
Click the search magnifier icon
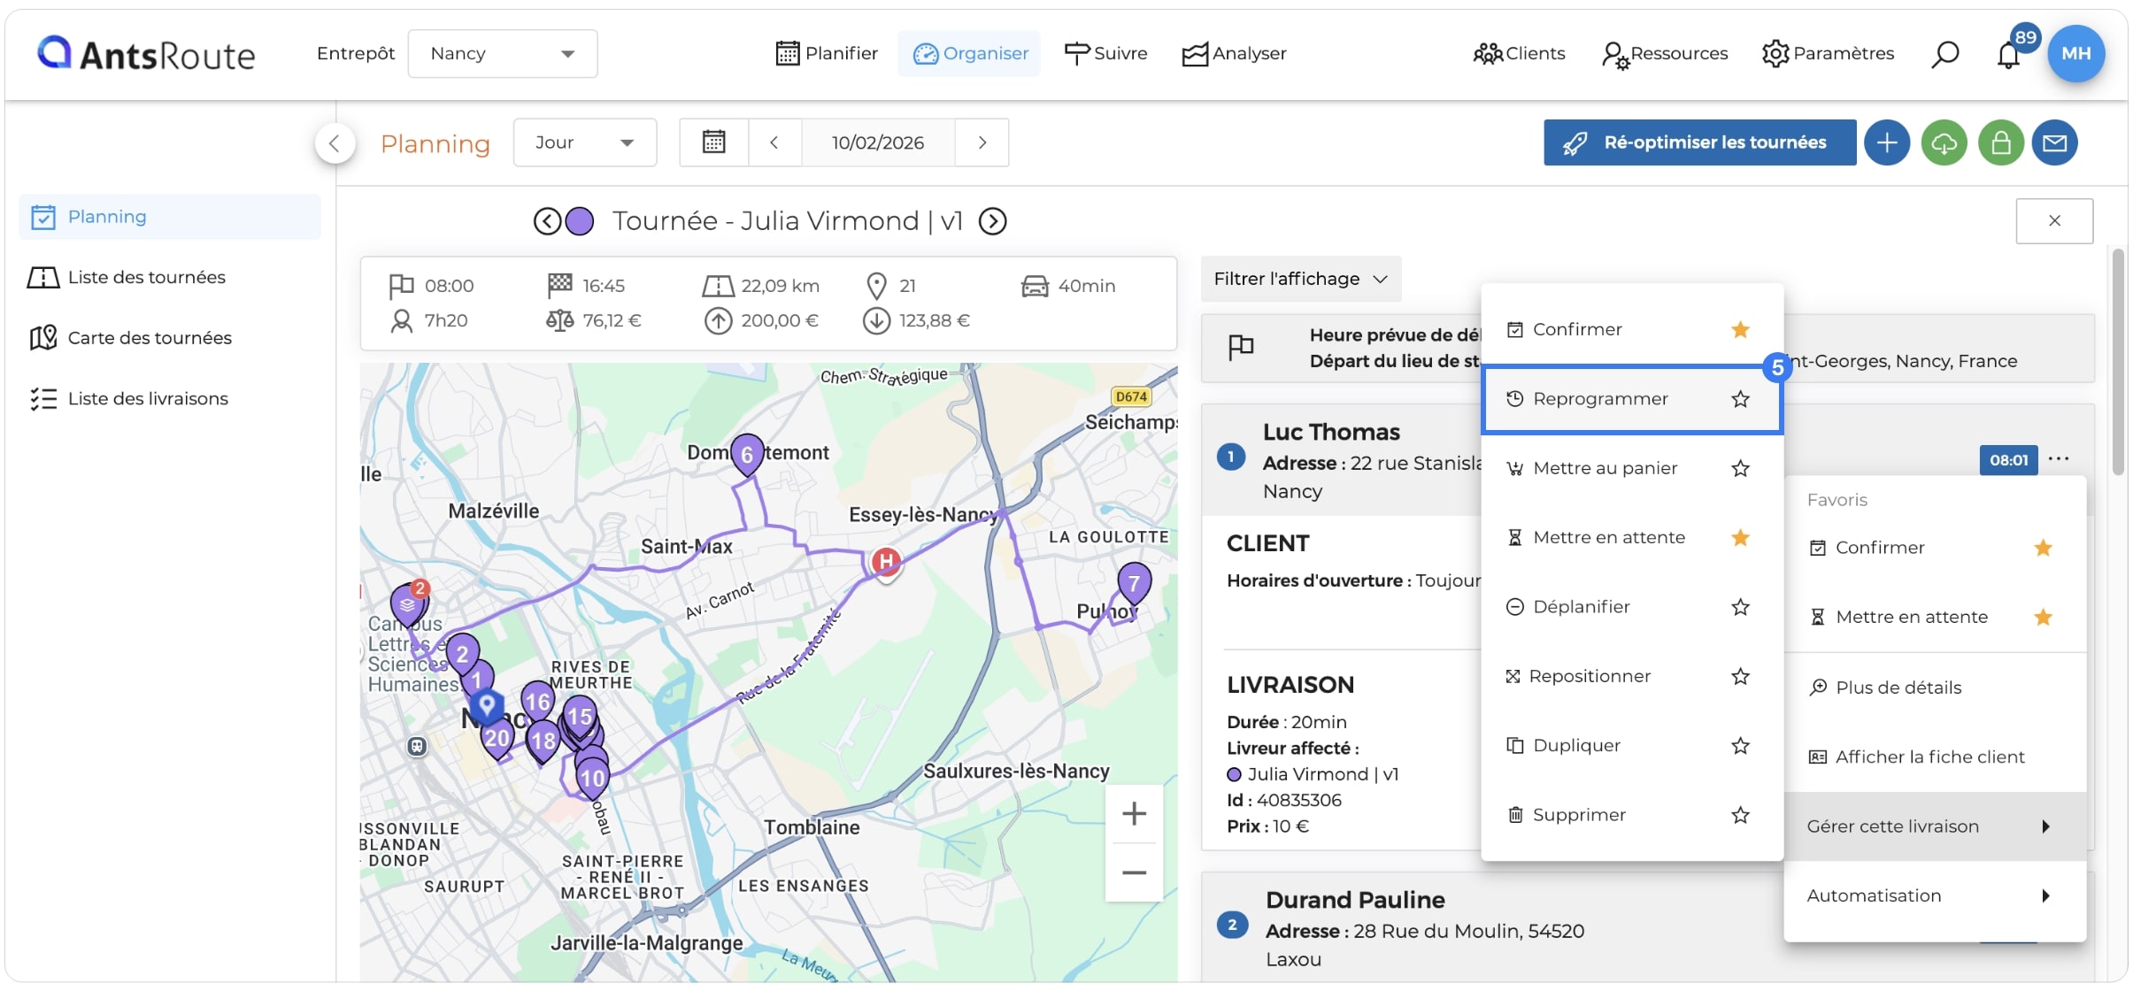tap(1944, 55)
